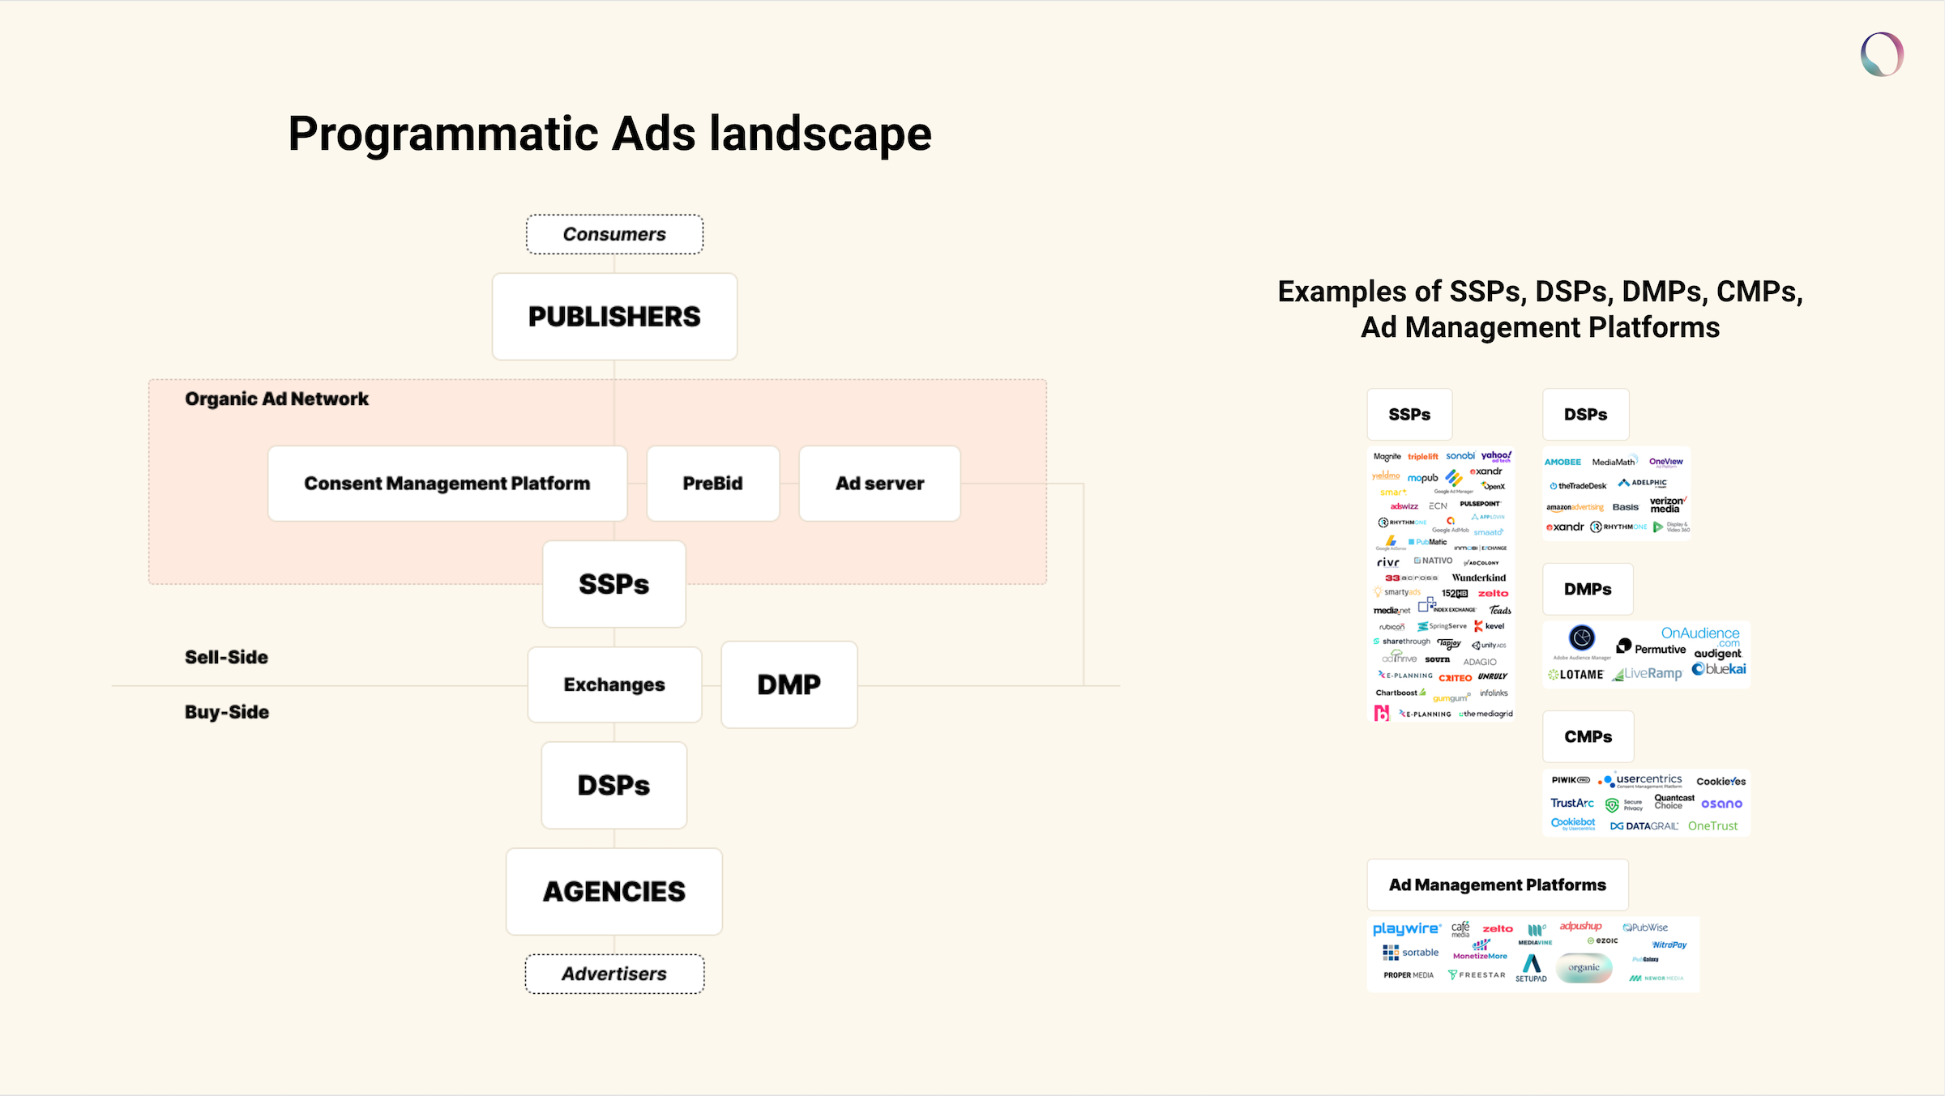Toggle the Organic Ad Network boundary box
The width and height of the screenshot is (1945, 1096).
pos(278,398)
